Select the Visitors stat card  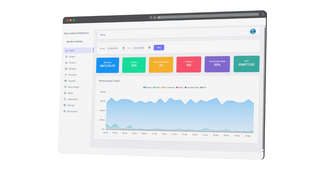189,64
